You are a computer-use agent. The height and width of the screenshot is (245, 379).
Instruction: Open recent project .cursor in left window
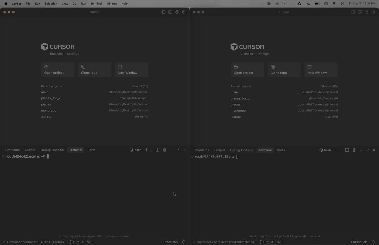(x=95, y=116)
